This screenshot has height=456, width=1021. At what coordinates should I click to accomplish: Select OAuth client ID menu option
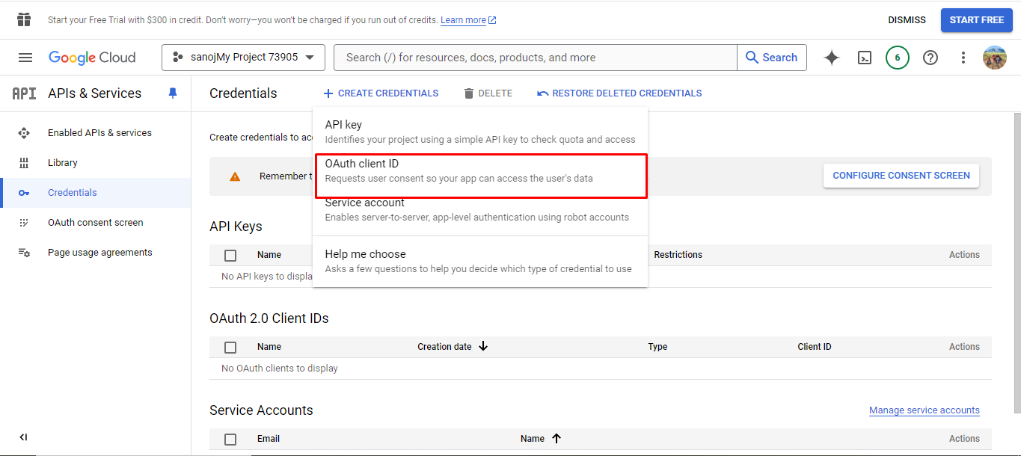[480, 170]
